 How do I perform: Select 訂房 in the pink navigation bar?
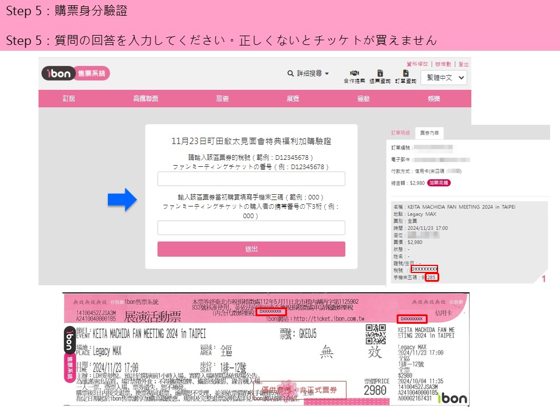(x=69, y=99)
